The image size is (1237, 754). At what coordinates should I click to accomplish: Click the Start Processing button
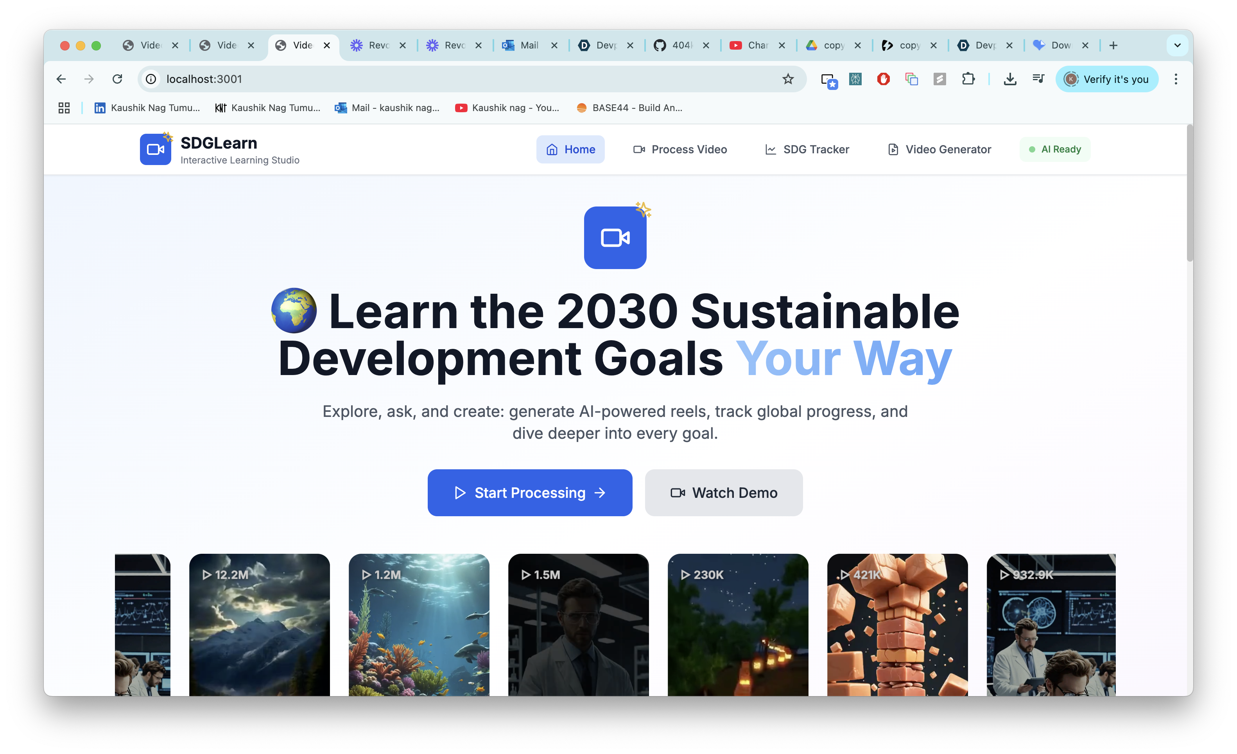coord(530,493)
